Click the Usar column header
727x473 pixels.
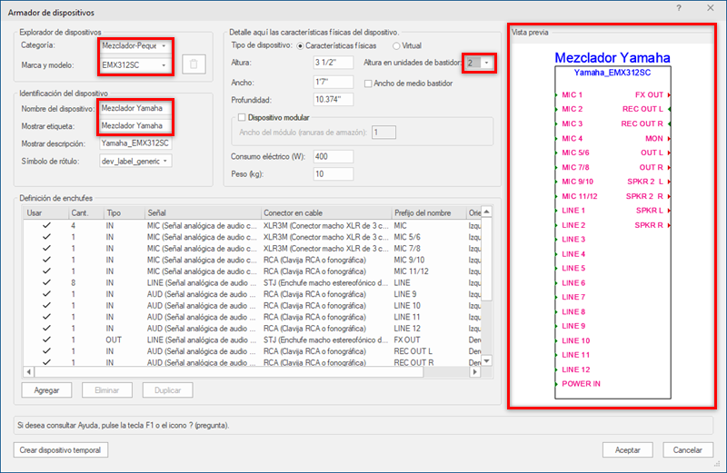click(45, 213)
